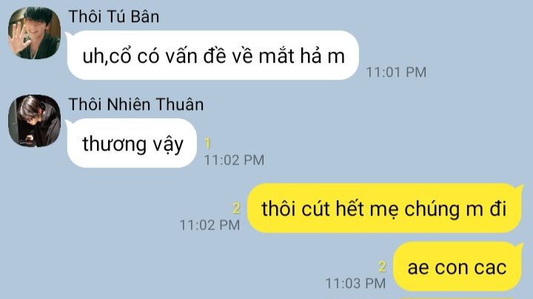Open Thôi Tú Bân's profile picture

(x=34, y=33)
